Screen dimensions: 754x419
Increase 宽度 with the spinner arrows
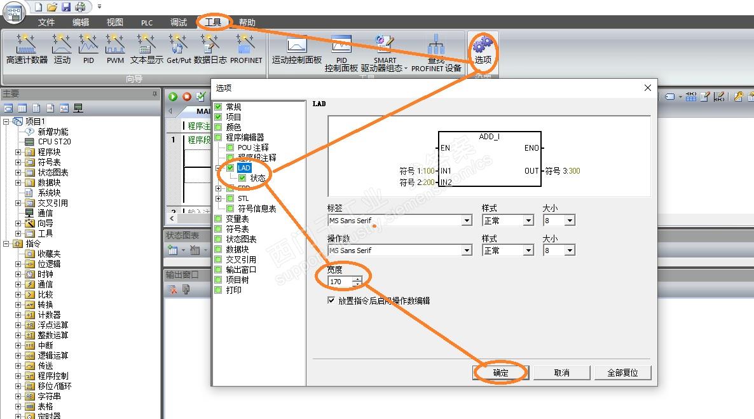(357, 279)
